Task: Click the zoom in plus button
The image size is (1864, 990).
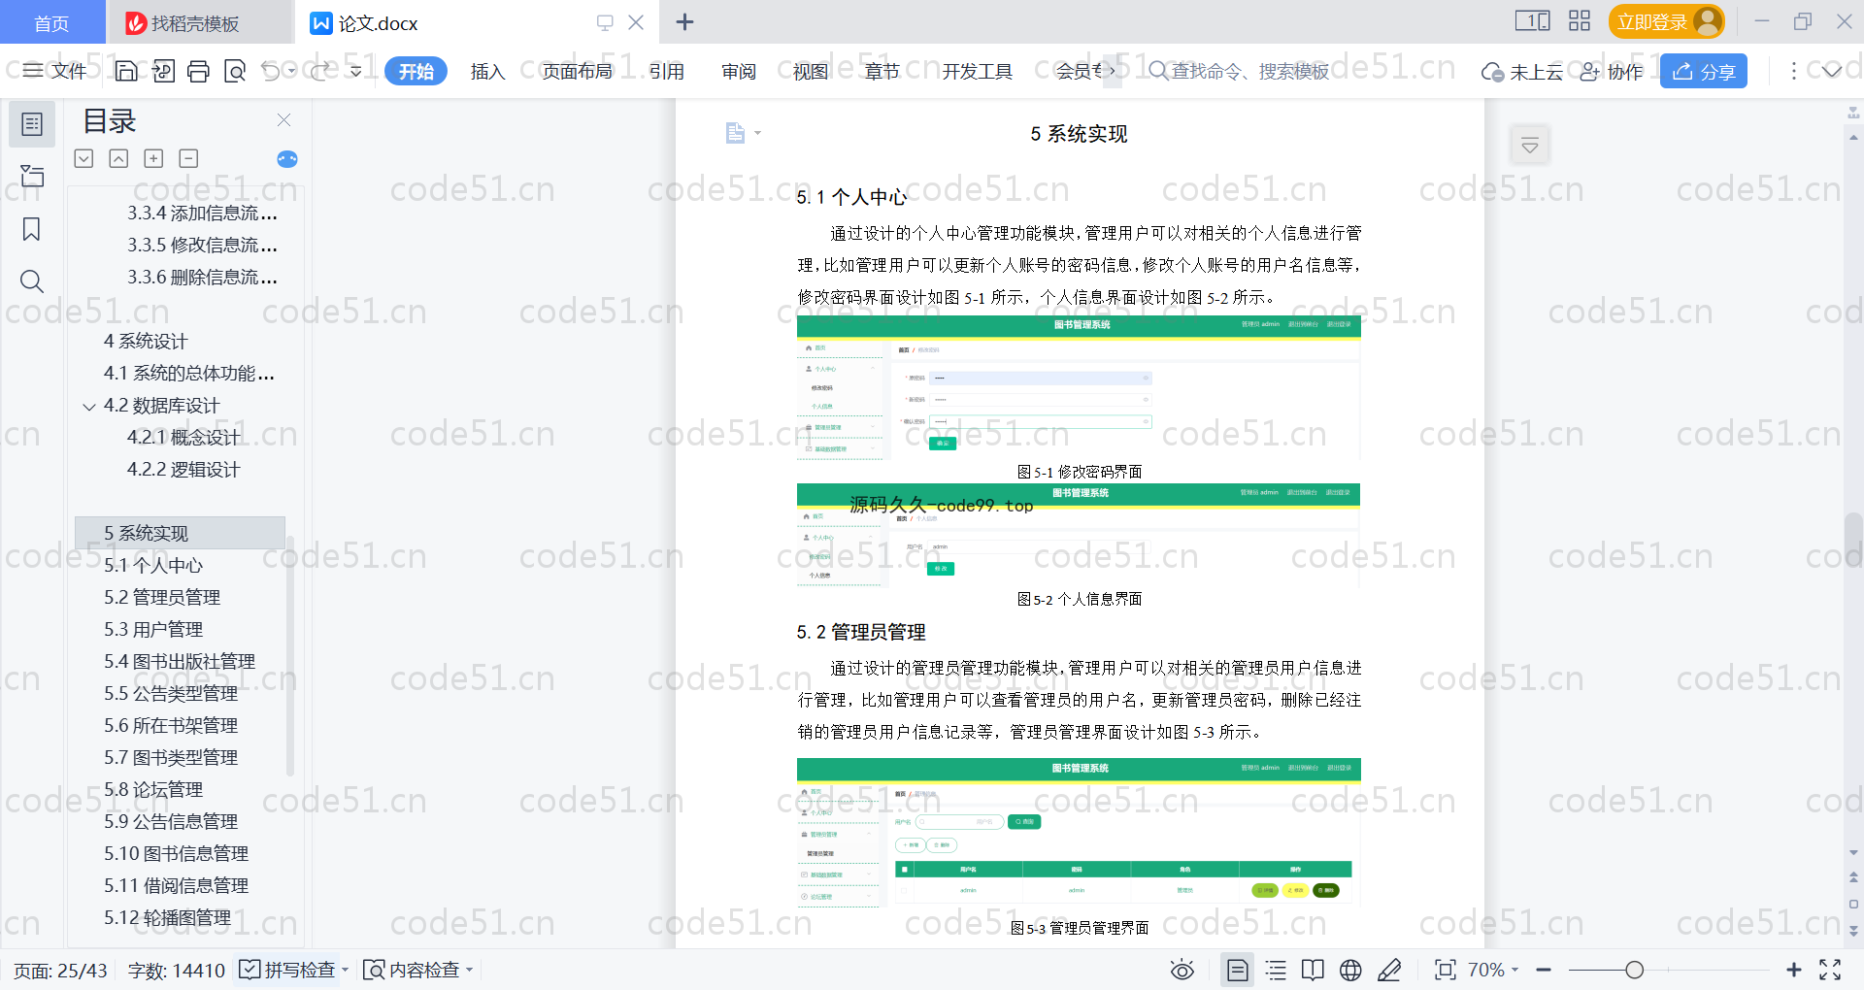Action: (x=1793, y=970)
